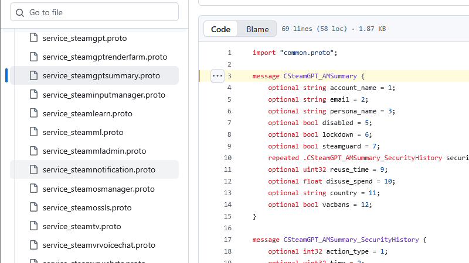
Task: Click file icon next to service_steamlearn.proto
Action: point(33,113)
